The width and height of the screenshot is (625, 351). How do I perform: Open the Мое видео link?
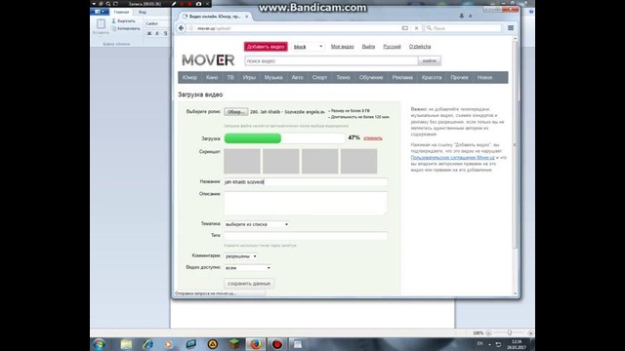(x=343, y=47)
